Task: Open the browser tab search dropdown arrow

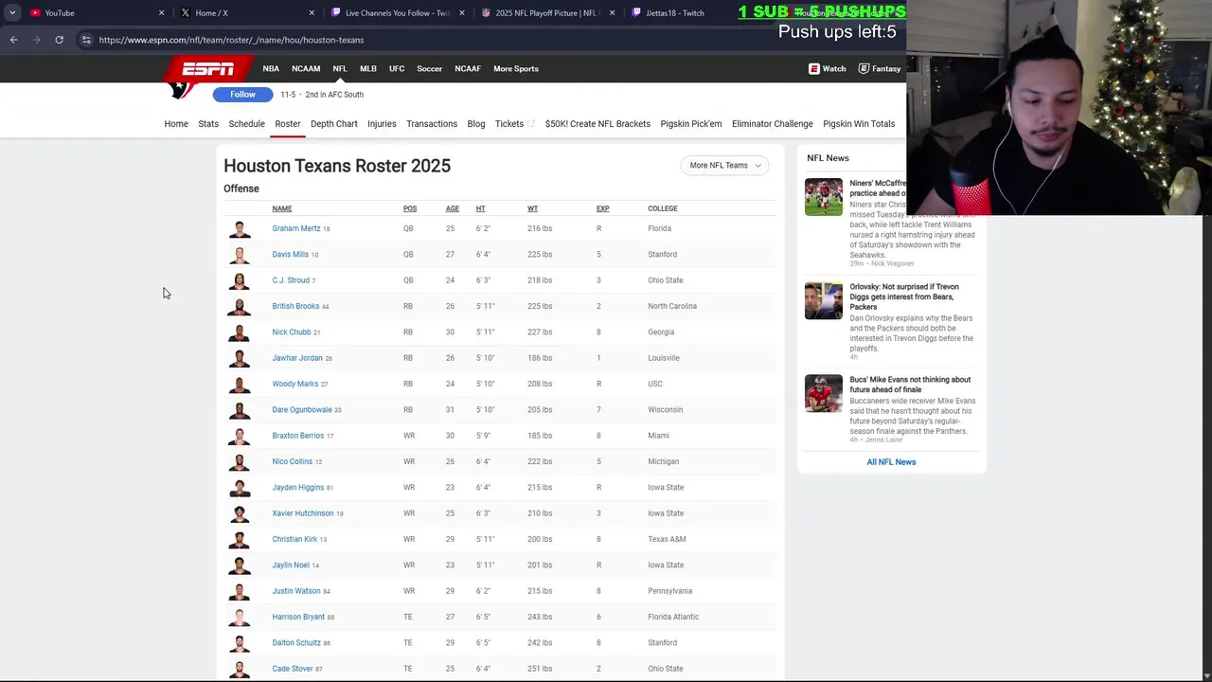Action: pyautogui.click(x=12, y=12)
